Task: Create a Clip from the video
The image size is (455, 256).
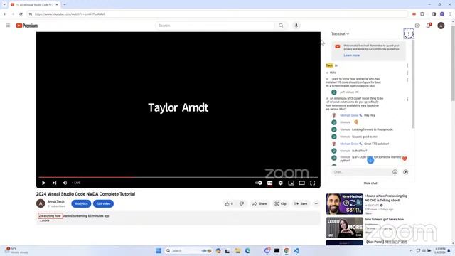Action: (x=280, y=204)
